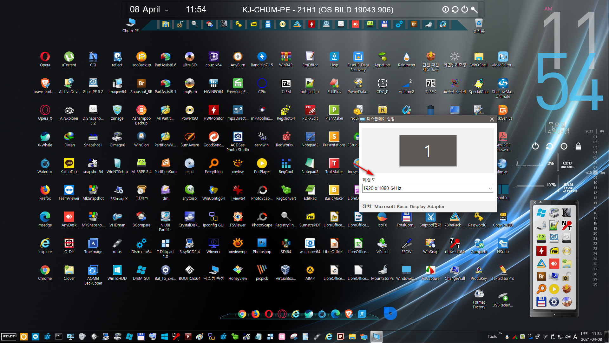Launch EasyBCD2.4 from the desktop
Image resolution: width=609 pixels, height=343 pixels.
point(189,246)
